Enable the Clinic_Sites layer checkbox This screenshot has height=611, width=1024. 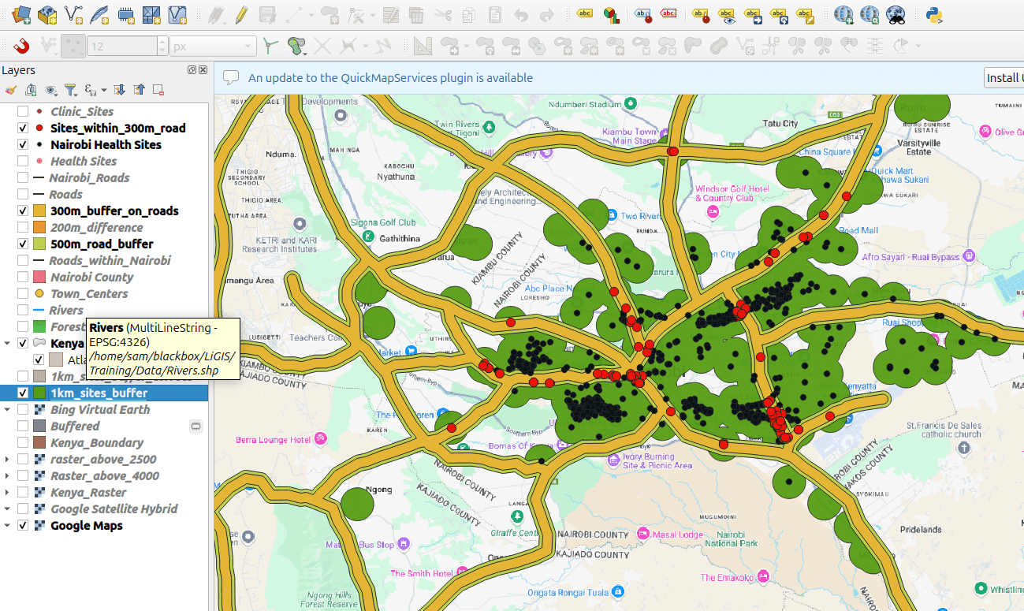pyautogui.click(x=23, y=111)
